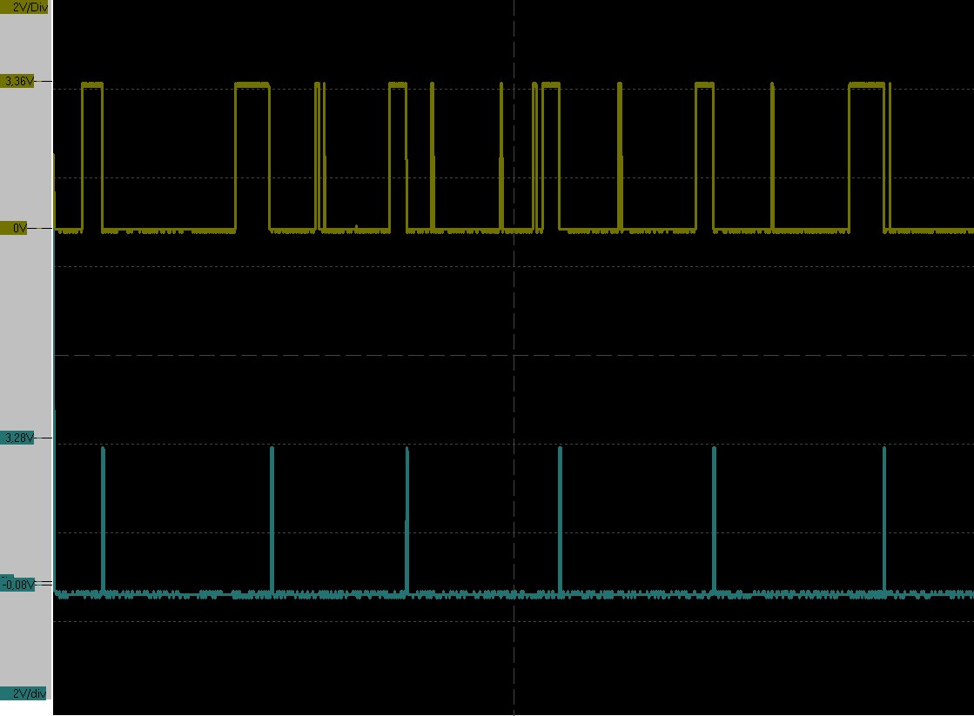The height and width of the screenshot is (716, 974).
Task: Select the teal 3.28V level marker
Action: (x=17, y=438)
